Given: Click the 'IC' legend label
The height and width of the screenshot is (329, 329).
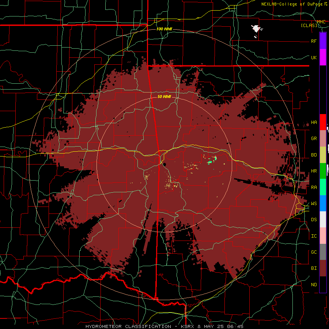Looking at the screenshot, I should (x=314, y=236).
